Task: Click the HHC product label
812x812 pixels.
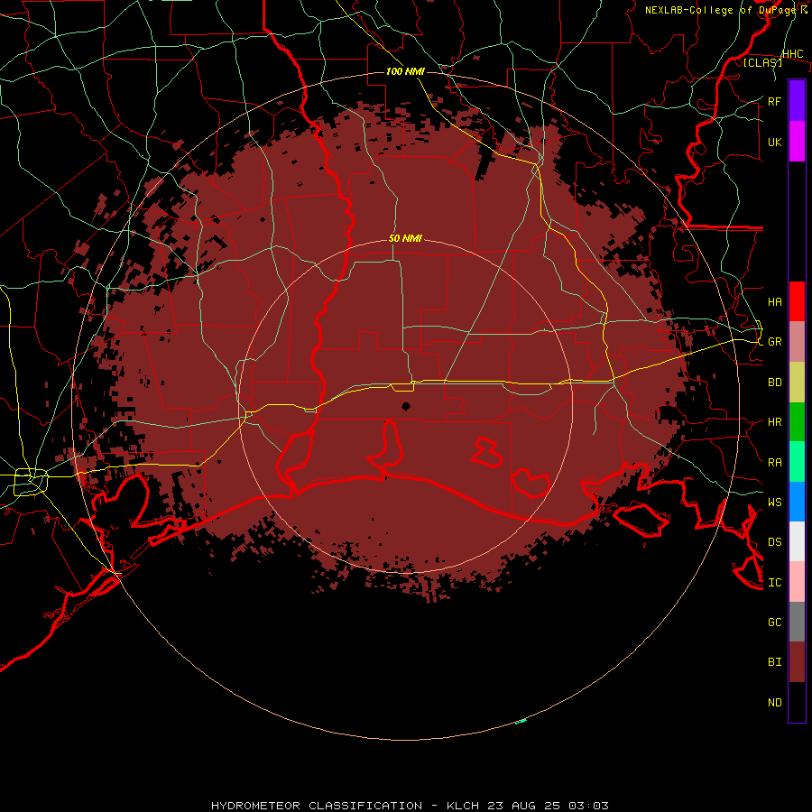Action: point(792,54)
